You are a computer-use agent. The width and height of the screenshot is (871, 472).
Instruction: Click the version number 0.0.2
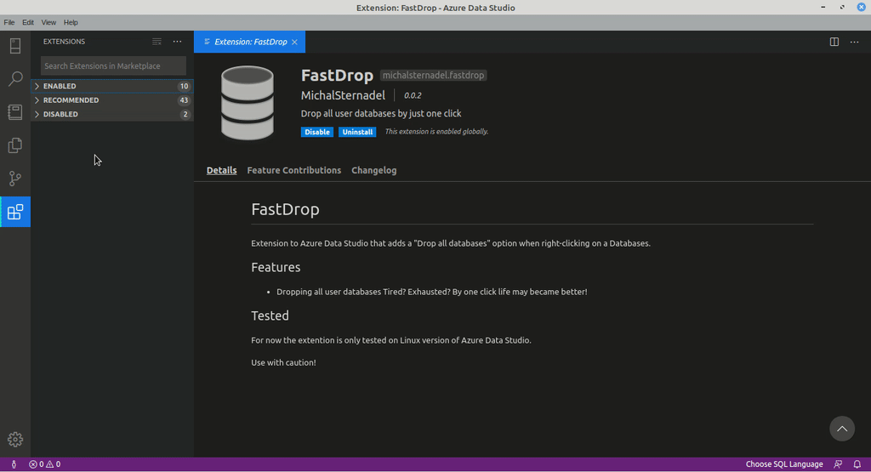[413, 95]
